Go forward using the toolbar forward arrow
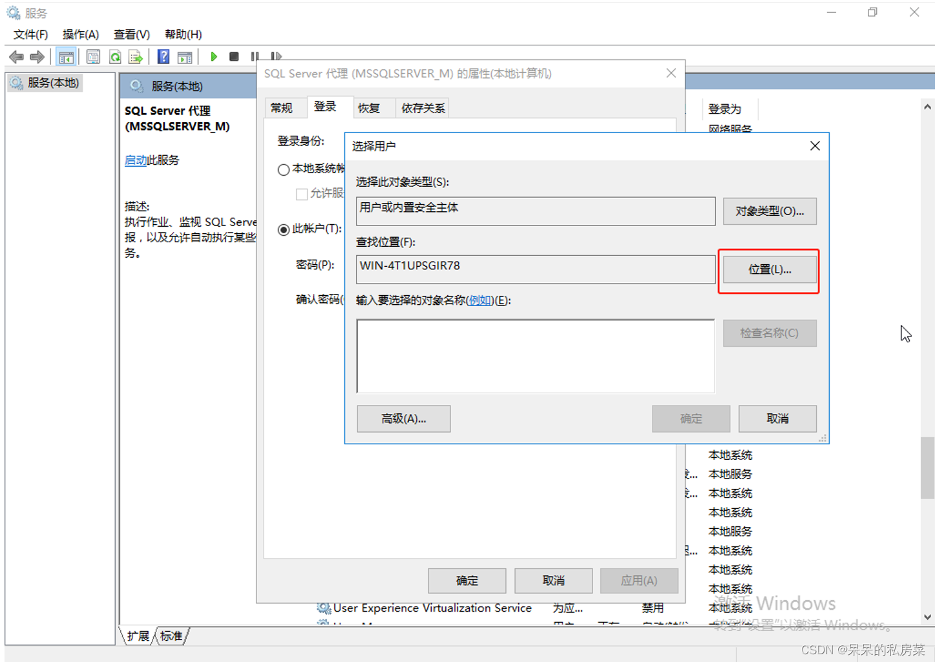Screen dimensions: 935x662 click(37, 57)
